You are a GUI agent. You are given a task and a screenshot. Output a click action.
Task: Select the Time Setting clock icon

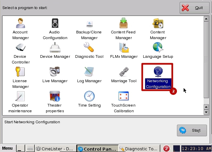point(89,96)
